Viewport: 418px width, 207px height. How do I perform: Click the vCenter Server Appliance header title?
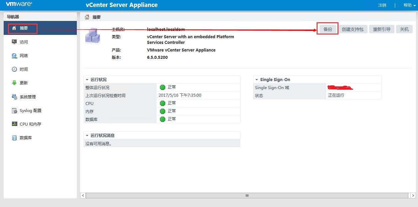pyautogui.click(x=122, y=5)
